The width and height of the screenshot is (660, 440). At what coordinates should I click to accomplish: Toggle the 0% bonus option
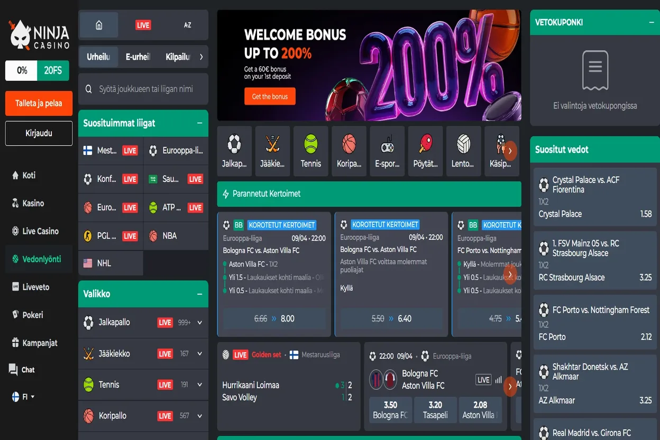pyautogui.click(x=22, y=70)
